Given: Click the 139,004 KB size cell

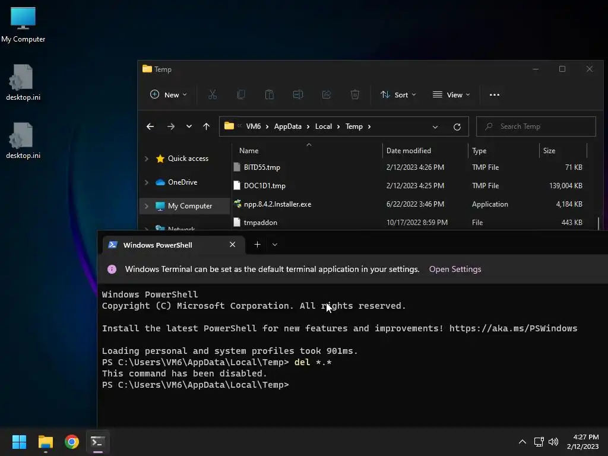Looking at the screenshot, I should [565, 186].
